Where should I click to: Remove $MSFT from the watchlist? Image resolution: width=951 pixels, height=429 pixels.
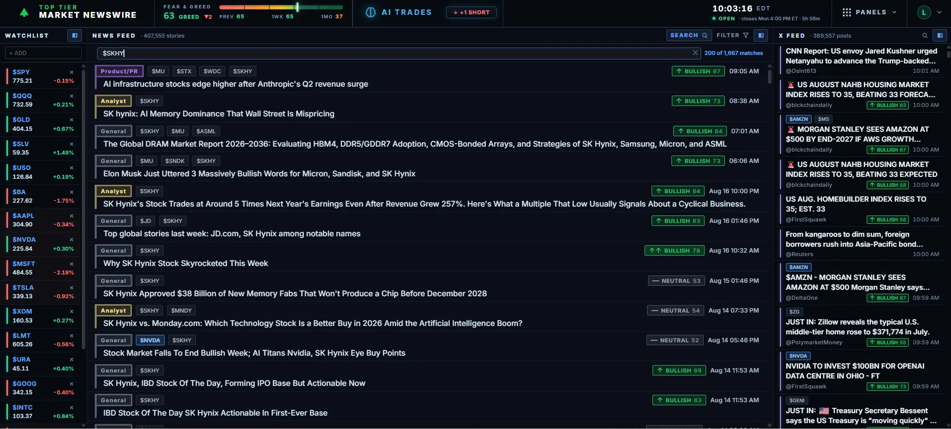[x=71, y=264]
